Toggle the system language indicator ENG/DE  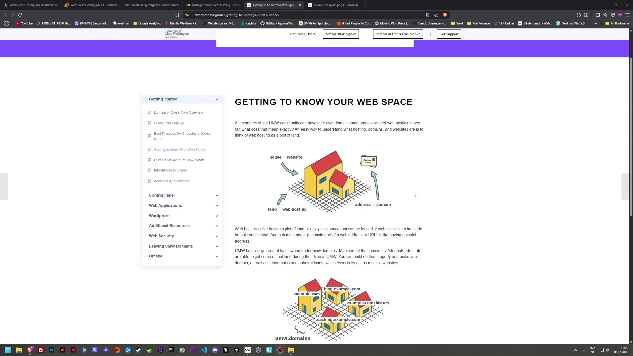click(592, 350)
